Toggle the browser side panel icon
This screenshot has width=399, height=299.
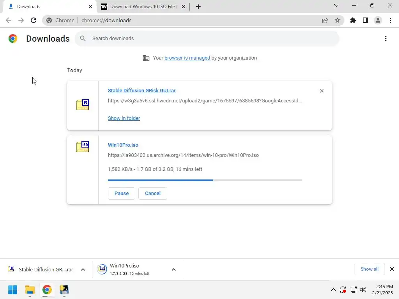click(x=365, y=20)
